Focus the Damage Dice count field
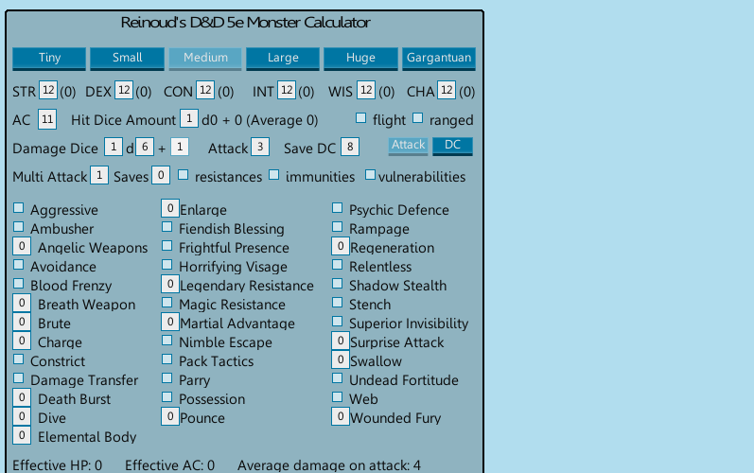The height and width of the screenshot is (473, 754). [x=114, y=147]
